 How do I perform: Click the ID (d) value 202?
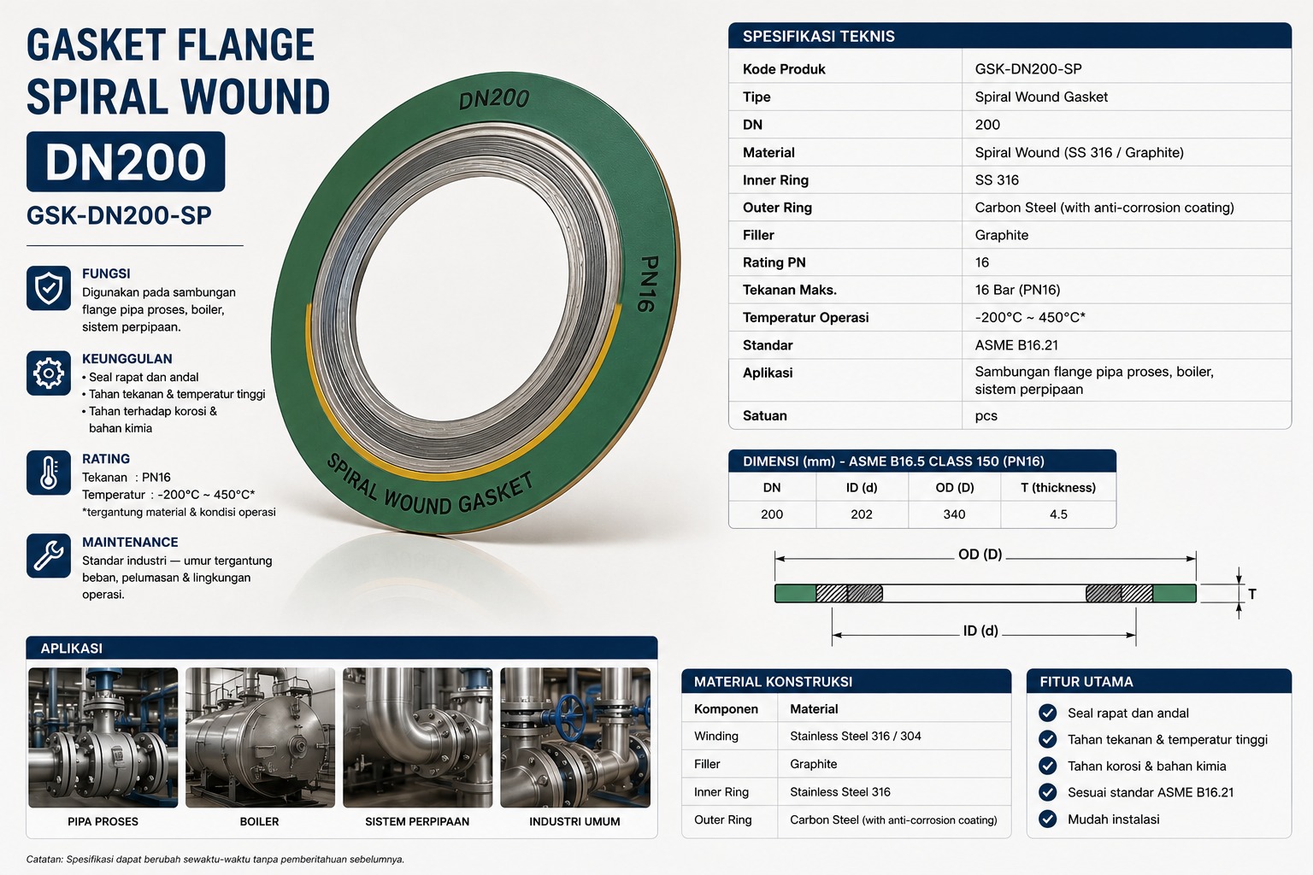coord(862,514)
